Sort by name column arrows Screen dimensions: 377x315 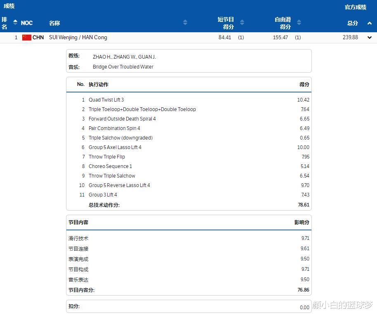coord(185,22)
